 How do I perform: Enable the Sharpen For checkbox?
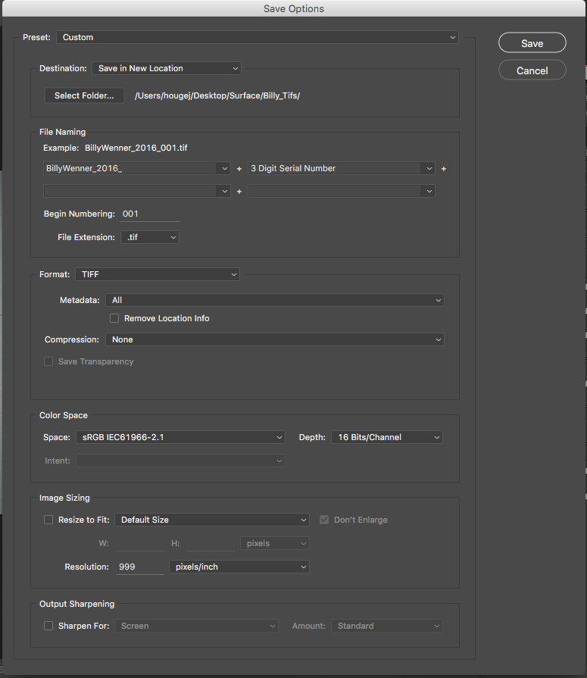pyautogui.click(x=48, y=626)
